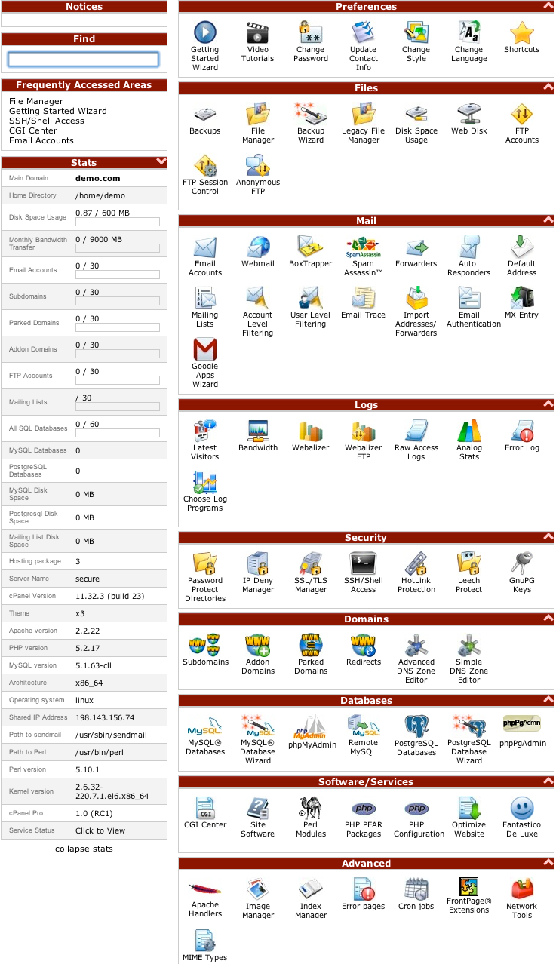
Task: Open FTP Session Control
Action: pyautogui.click(x=204, y=165)
